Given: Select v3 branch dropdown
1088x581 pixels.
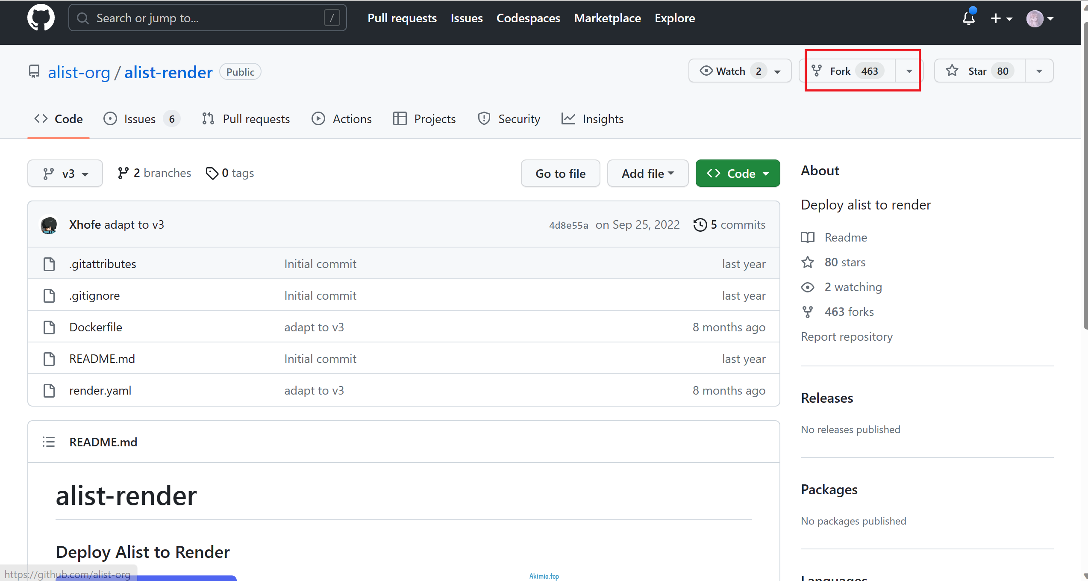Looking at the screenshot, I should click(65, 173).
